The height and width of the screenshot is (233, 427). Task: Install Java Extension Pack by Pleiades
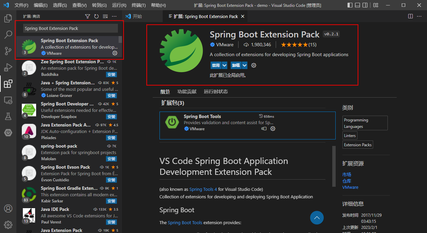(x=111, y=138)
